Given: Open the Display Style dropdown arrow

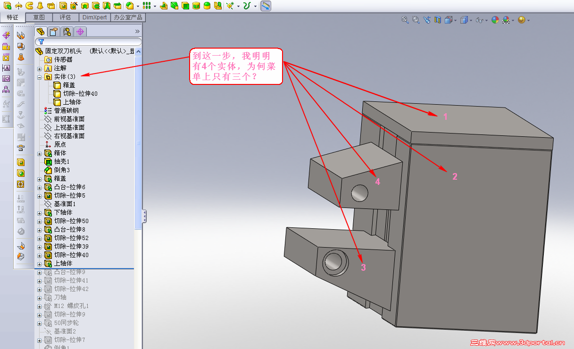Looking at the screenshot, I should pyautogui.click(x=471, y=20).
